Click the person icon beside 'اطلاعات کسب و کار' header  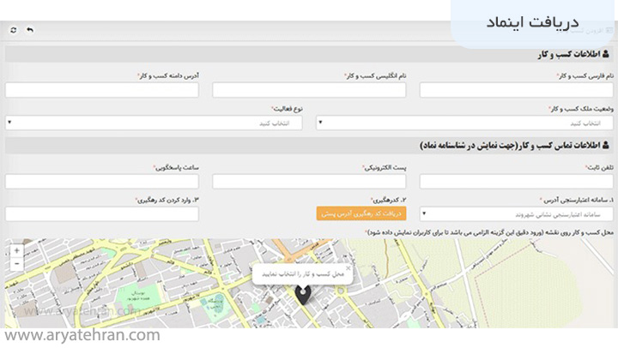coord(606,54)
